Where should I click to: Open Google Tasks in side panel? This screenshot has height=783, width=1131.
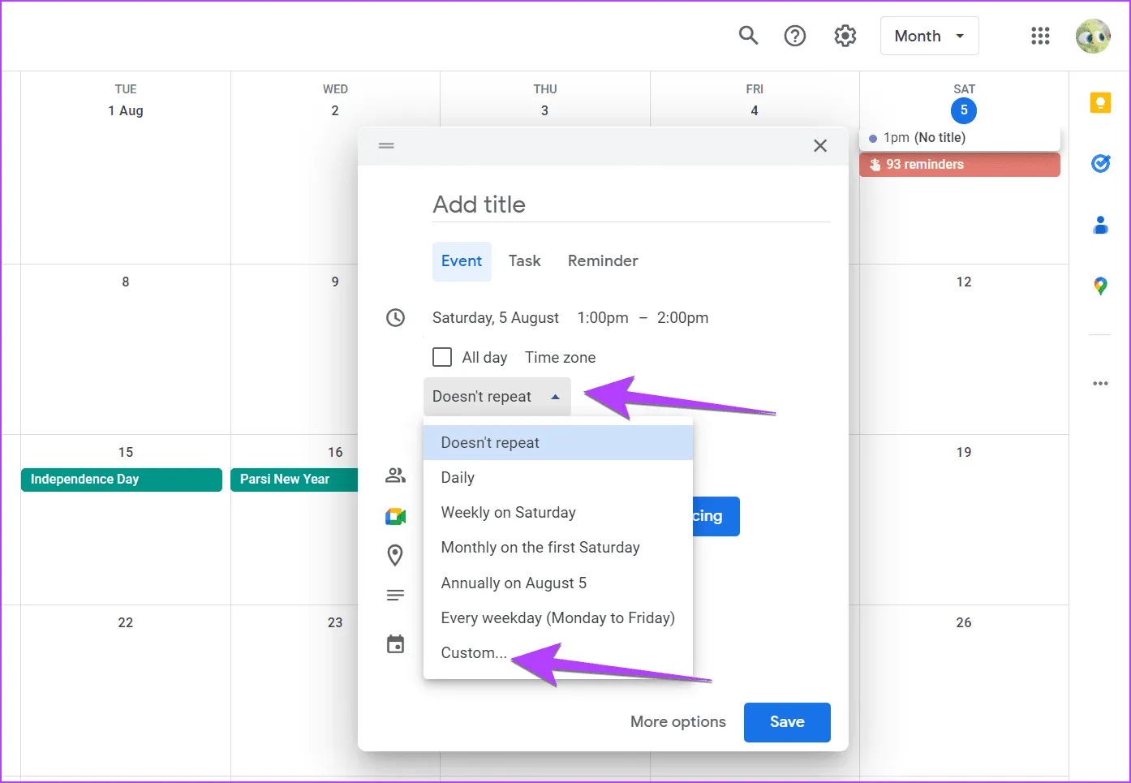(x=1100, y=164)
